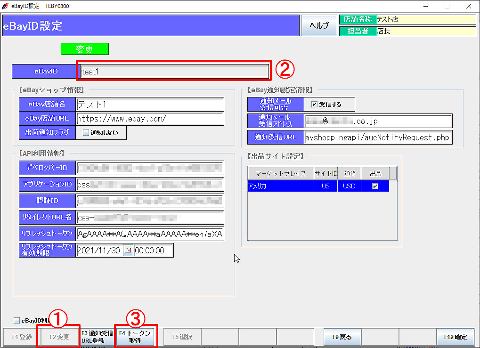Toggle the 出品 checkbox for アメリカ row
This screenshot has width=480, height=348.
coord(375,186)
